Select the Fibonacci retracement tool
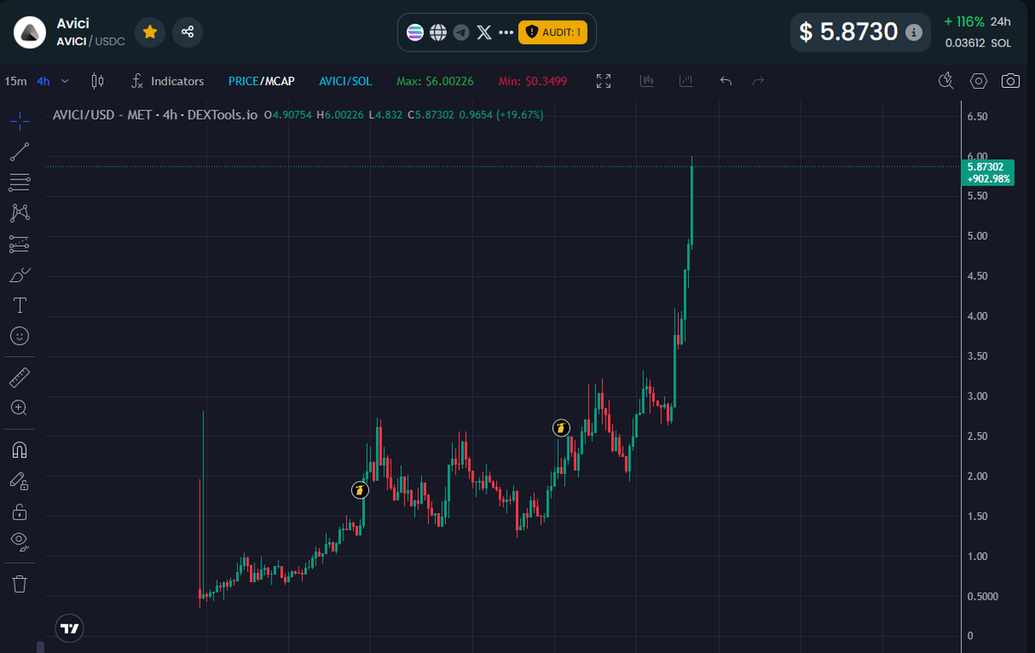 point(20,183)
